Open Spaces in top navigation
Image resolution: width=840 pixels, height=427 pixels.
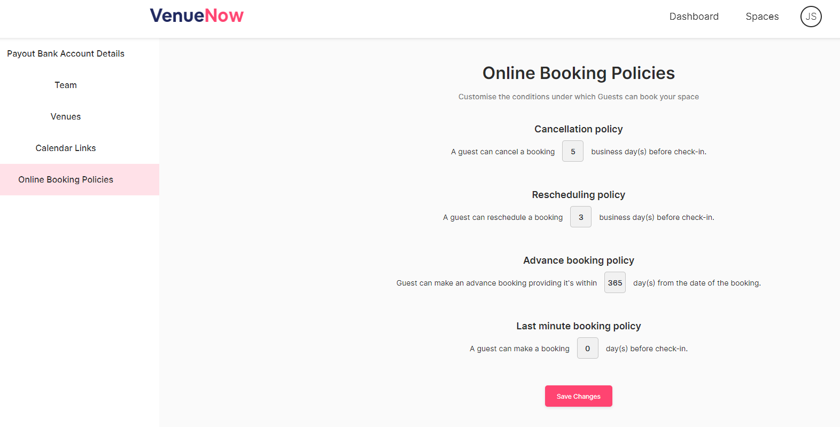[x=762, y=17]
